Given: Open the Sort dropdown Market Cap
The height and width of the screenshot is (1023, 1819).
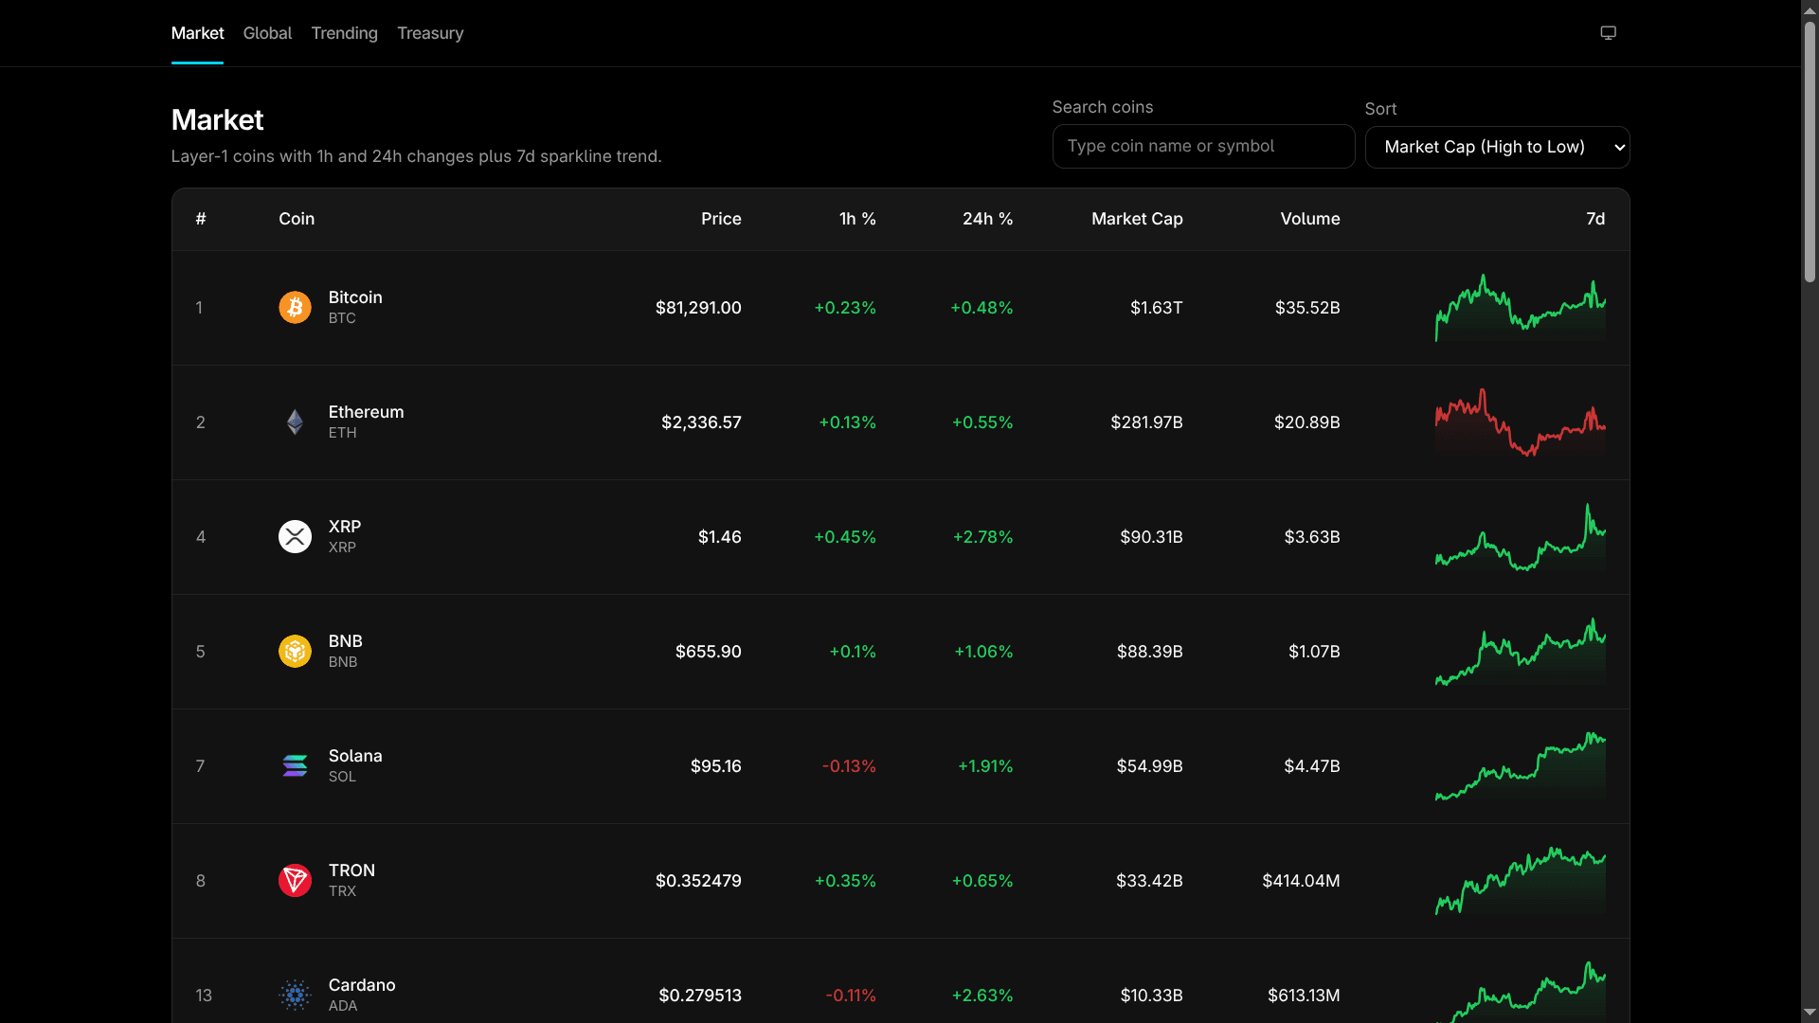Looking at the screenshot, I should tap(1497, 147).
